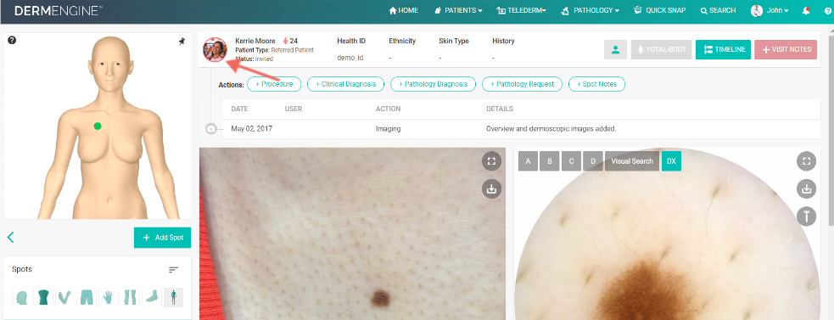The width and height of the screenshot is (834, 320).
Task: Click the dermoscopic lesion image
Action: coord(668,233)
